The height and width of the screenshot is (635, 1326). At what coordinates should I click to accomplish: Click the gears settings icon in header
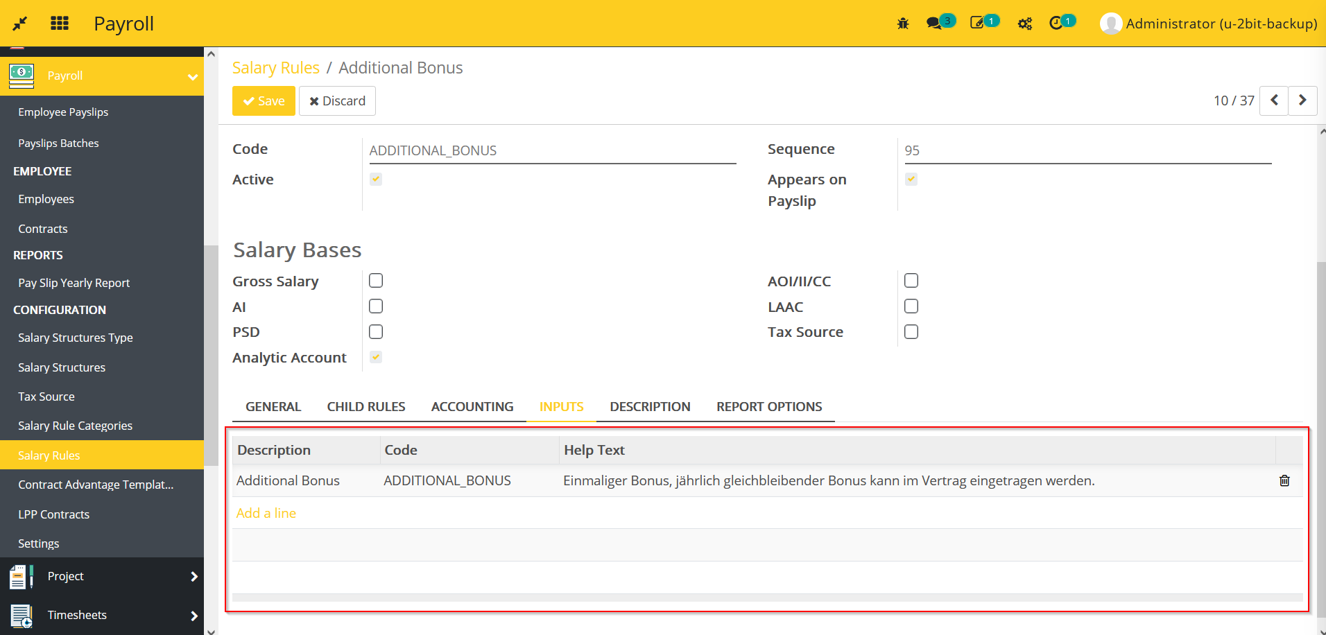(x=1024, y=24)
